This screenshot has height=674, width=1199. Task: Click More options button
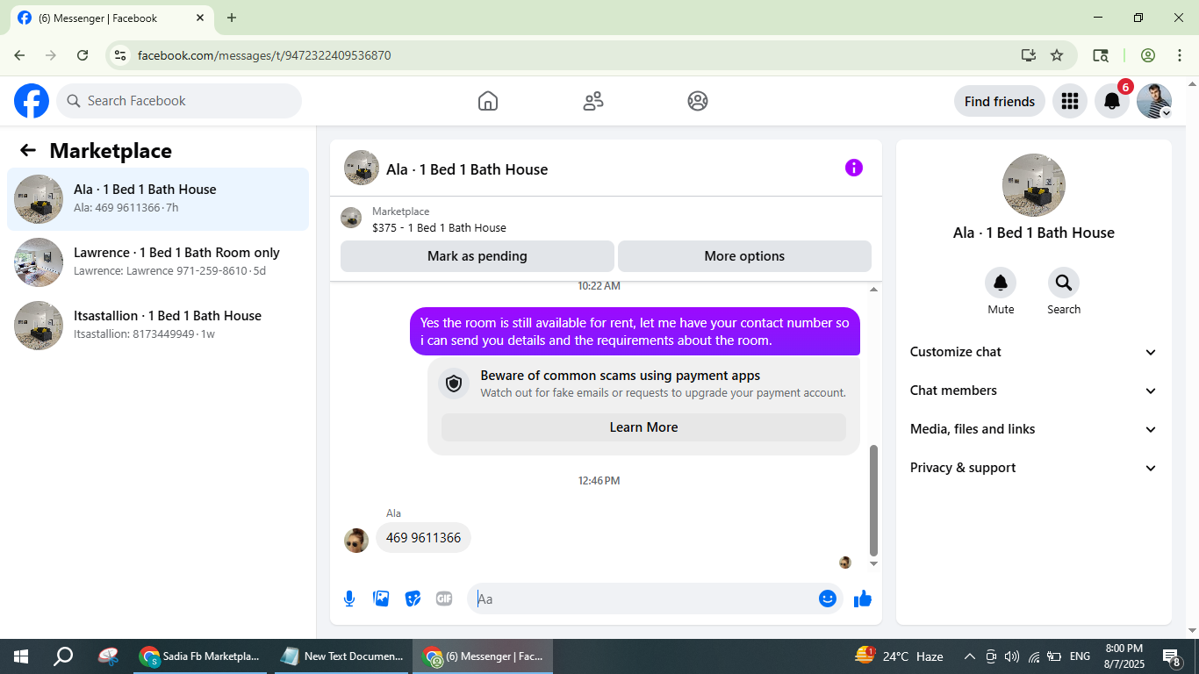coord(744,256)
